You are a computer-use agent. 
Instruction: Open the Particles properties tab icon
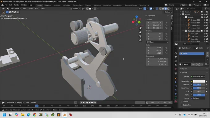[x=176, y=86]
